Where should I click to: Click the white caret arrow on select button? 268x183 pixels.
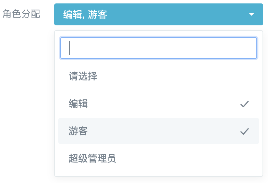[252, 14]
